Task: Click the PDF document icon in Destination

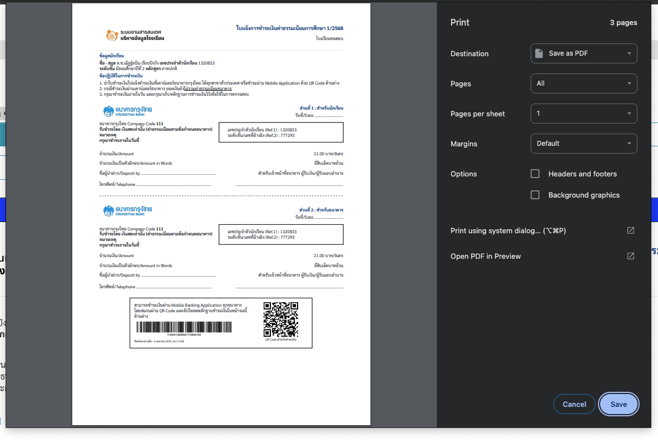Action: 538,53
